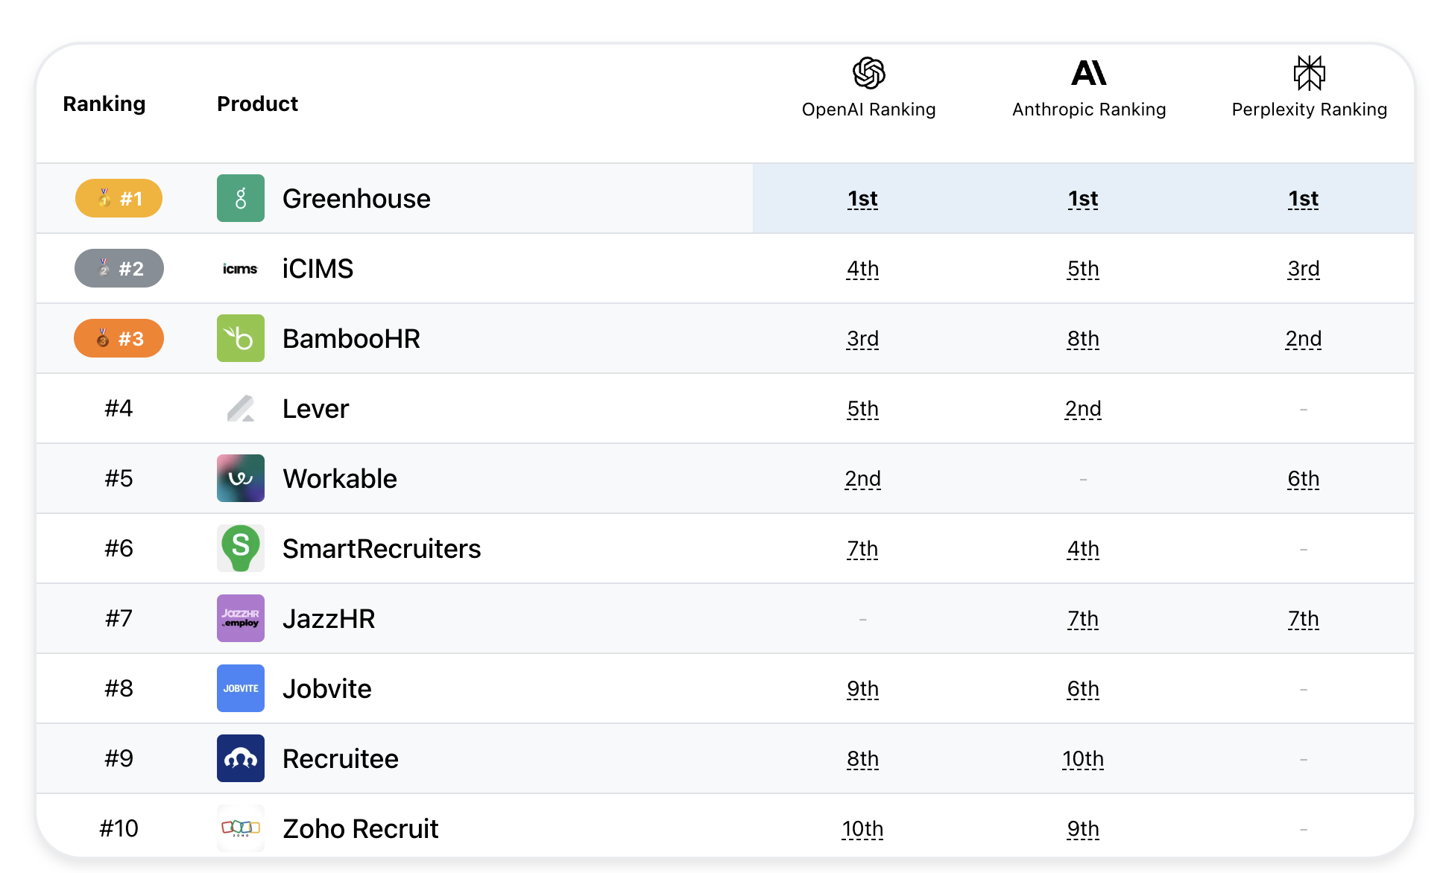The image size is (1446, 873).
Task: Select the JazzHR product name
Action: pyautogui.click(x=329, y=619)
